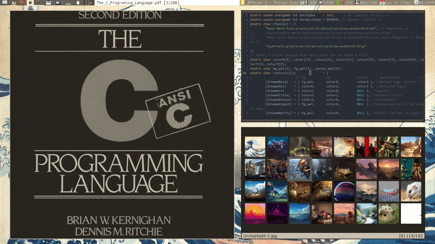The height and width of the screenshot is (244, 435).
Task: Select the country road village thumbnail
Action: tap(367, 213)
